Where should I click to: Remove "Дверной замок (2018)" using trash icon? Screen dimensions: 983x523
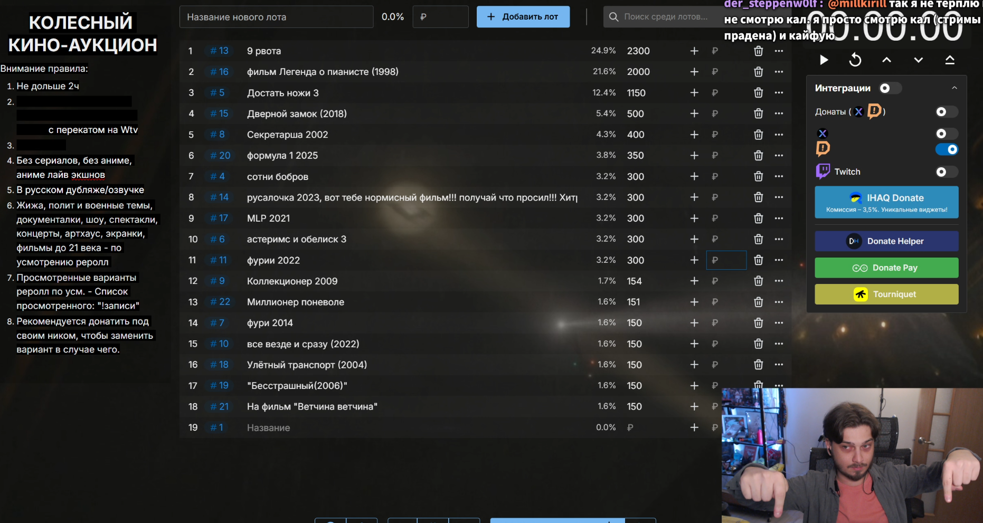click(x=759, y=113)
